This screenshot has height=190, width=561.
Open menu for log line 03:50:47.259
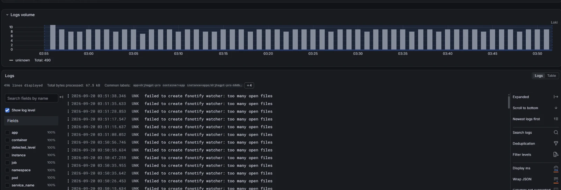pyautogui.click(x=68, y=158)
